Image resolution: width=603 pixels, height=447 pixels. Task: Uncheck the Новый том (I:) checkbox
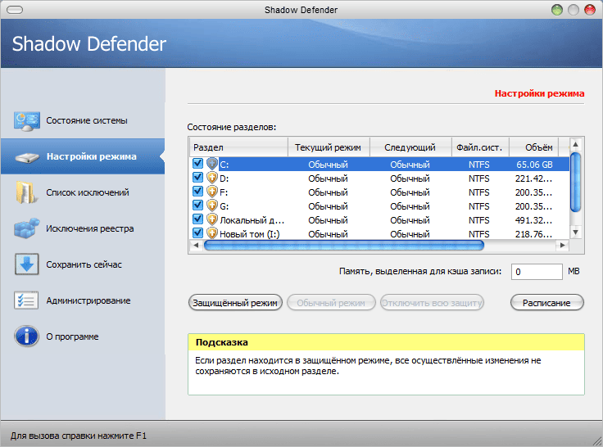197,233
